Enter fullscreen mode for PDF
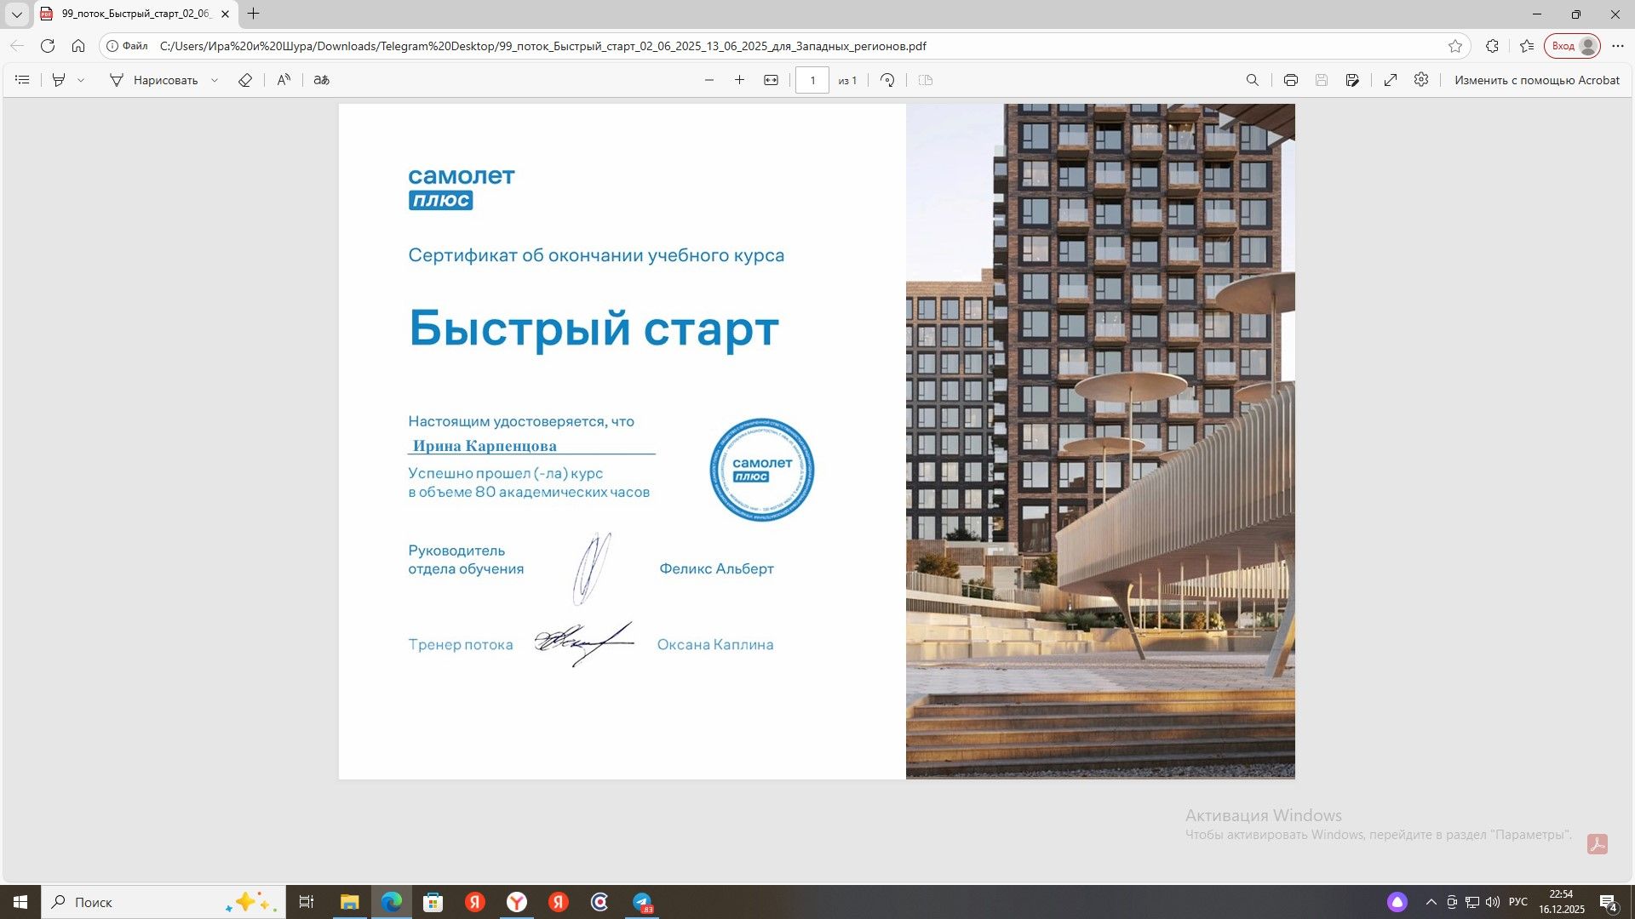The width and height of the screenshot is (1635, 919). click(x=1391, y=80)
